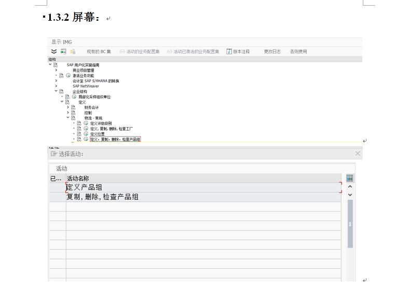Screen dimensions: 409x283
Task: Select tree item 定义位置
Action: point(97,134)
